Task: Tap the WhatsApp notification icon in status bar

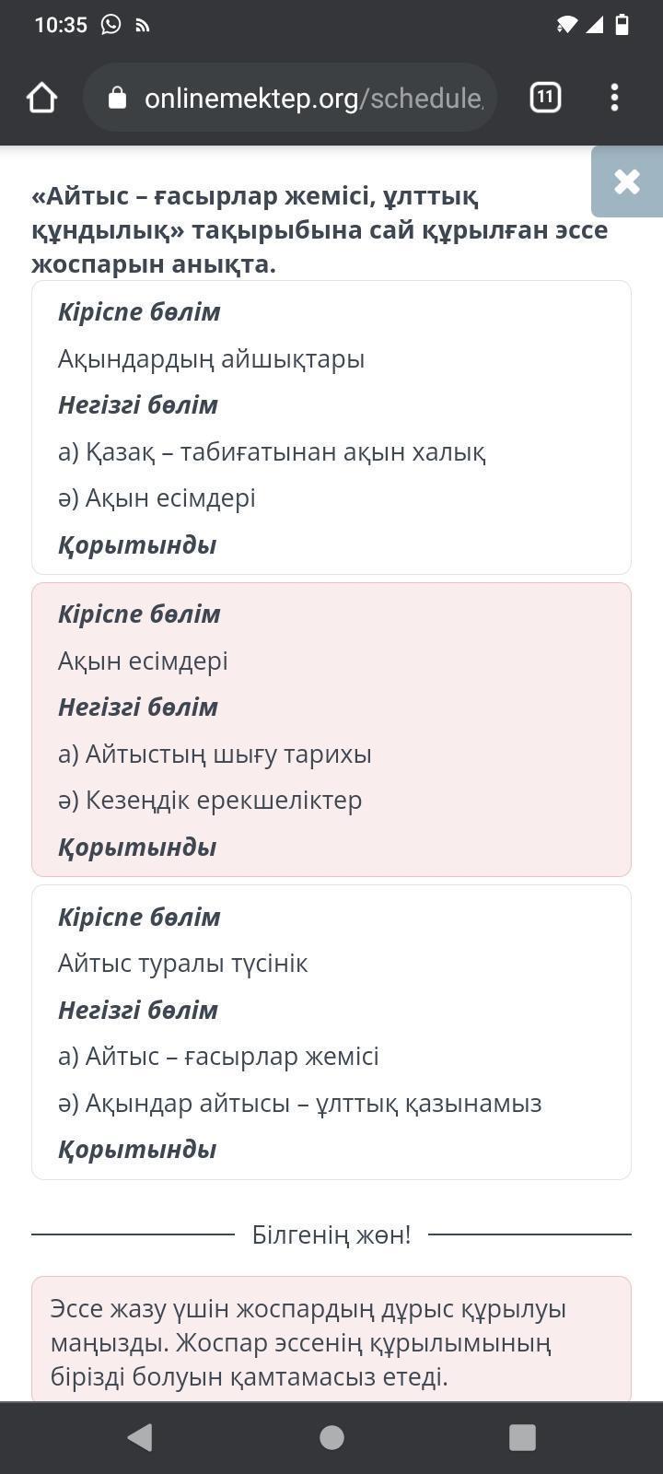Action: [x=111, y=25]
